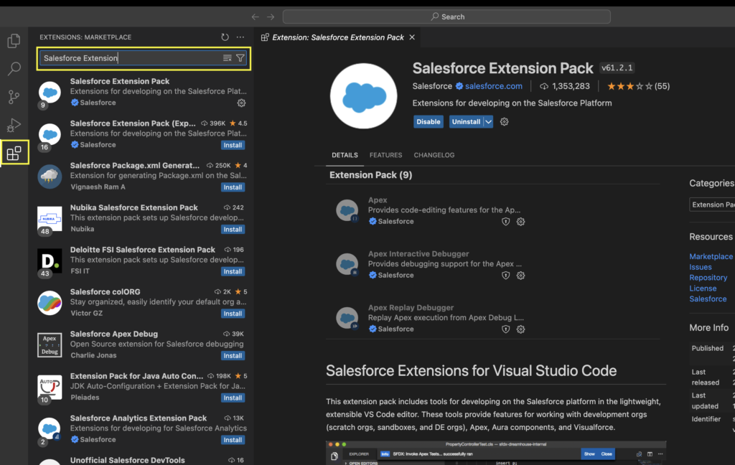Clear extensions search results icon
735x465 pixels.
(x=228, y=58)
